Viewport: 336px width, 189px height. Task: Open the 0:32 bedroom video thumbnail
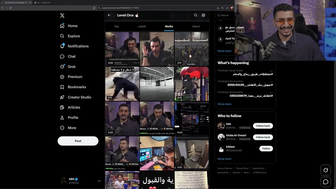[x=192, y=153]
